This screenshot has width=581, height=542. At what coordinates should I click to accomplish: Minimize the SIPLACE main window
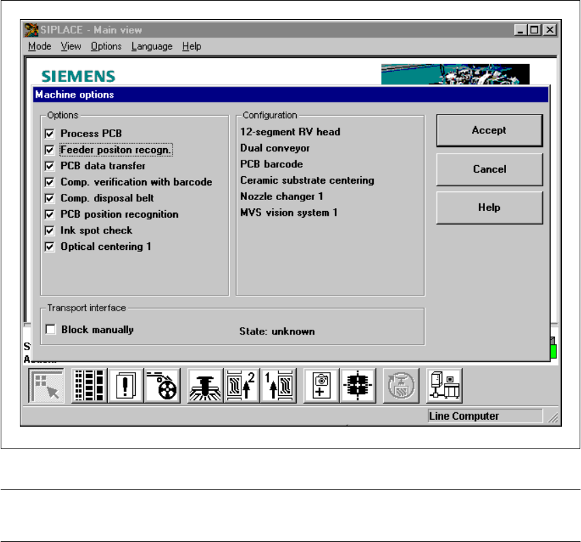tap(521, 29)
